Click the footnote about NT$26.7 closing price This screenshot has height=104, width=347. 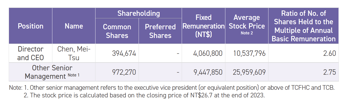pyautogui.click(x=148, y=96)
